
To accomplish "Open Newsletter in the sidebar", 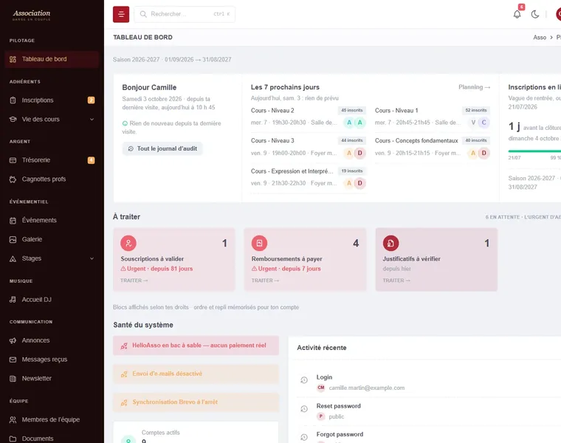I will click(52, 378).
